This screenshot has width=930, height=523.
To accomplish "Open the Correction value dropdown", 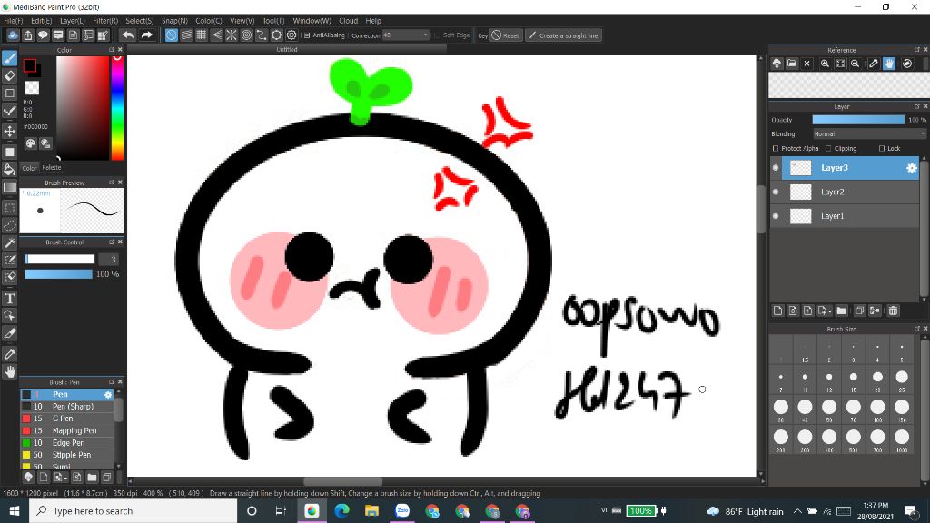I will tap(425, 35).
